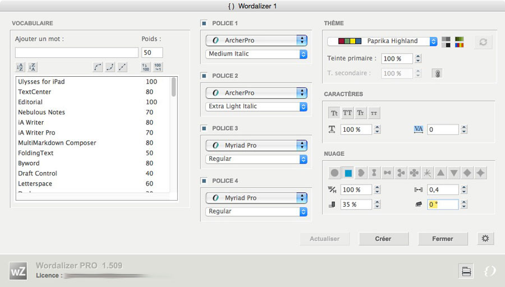Choose hourglass cloud shape

374,173
